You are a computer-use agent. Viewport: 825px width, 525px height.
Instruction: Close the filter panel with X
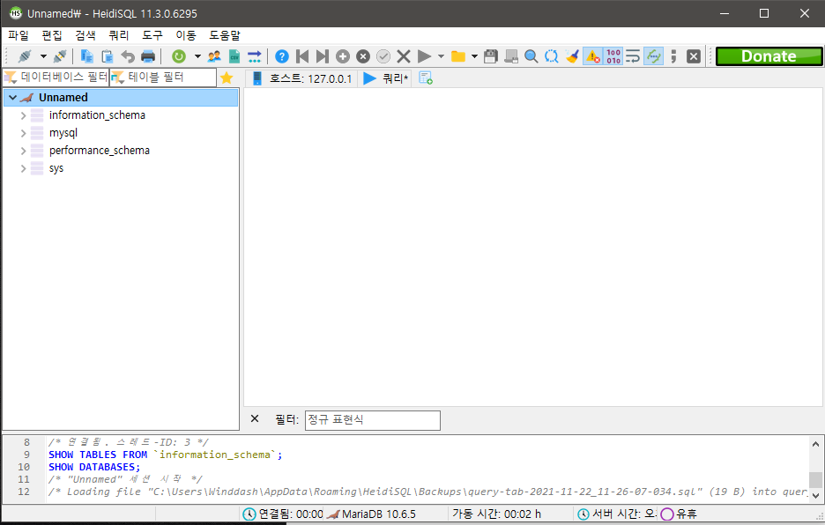click(255, 418)
